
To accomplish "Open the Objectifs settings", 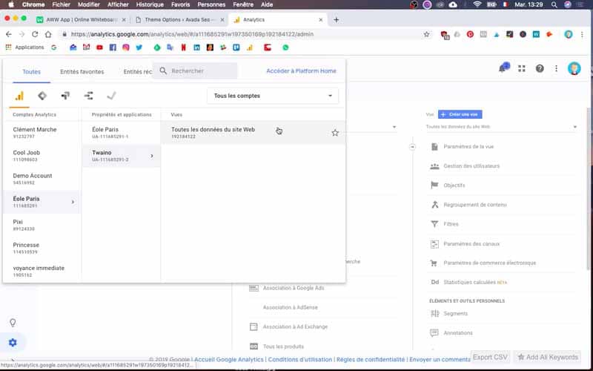I will 454,185.
